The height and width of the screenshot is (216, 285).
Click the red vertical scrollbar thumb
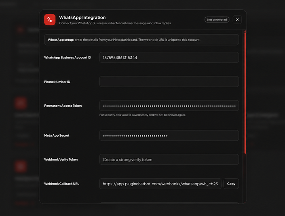[245, 92]
